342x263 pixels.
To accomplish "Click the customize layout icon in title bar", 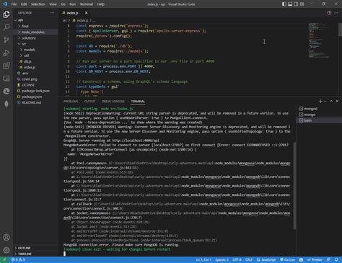I will point(302,4).
